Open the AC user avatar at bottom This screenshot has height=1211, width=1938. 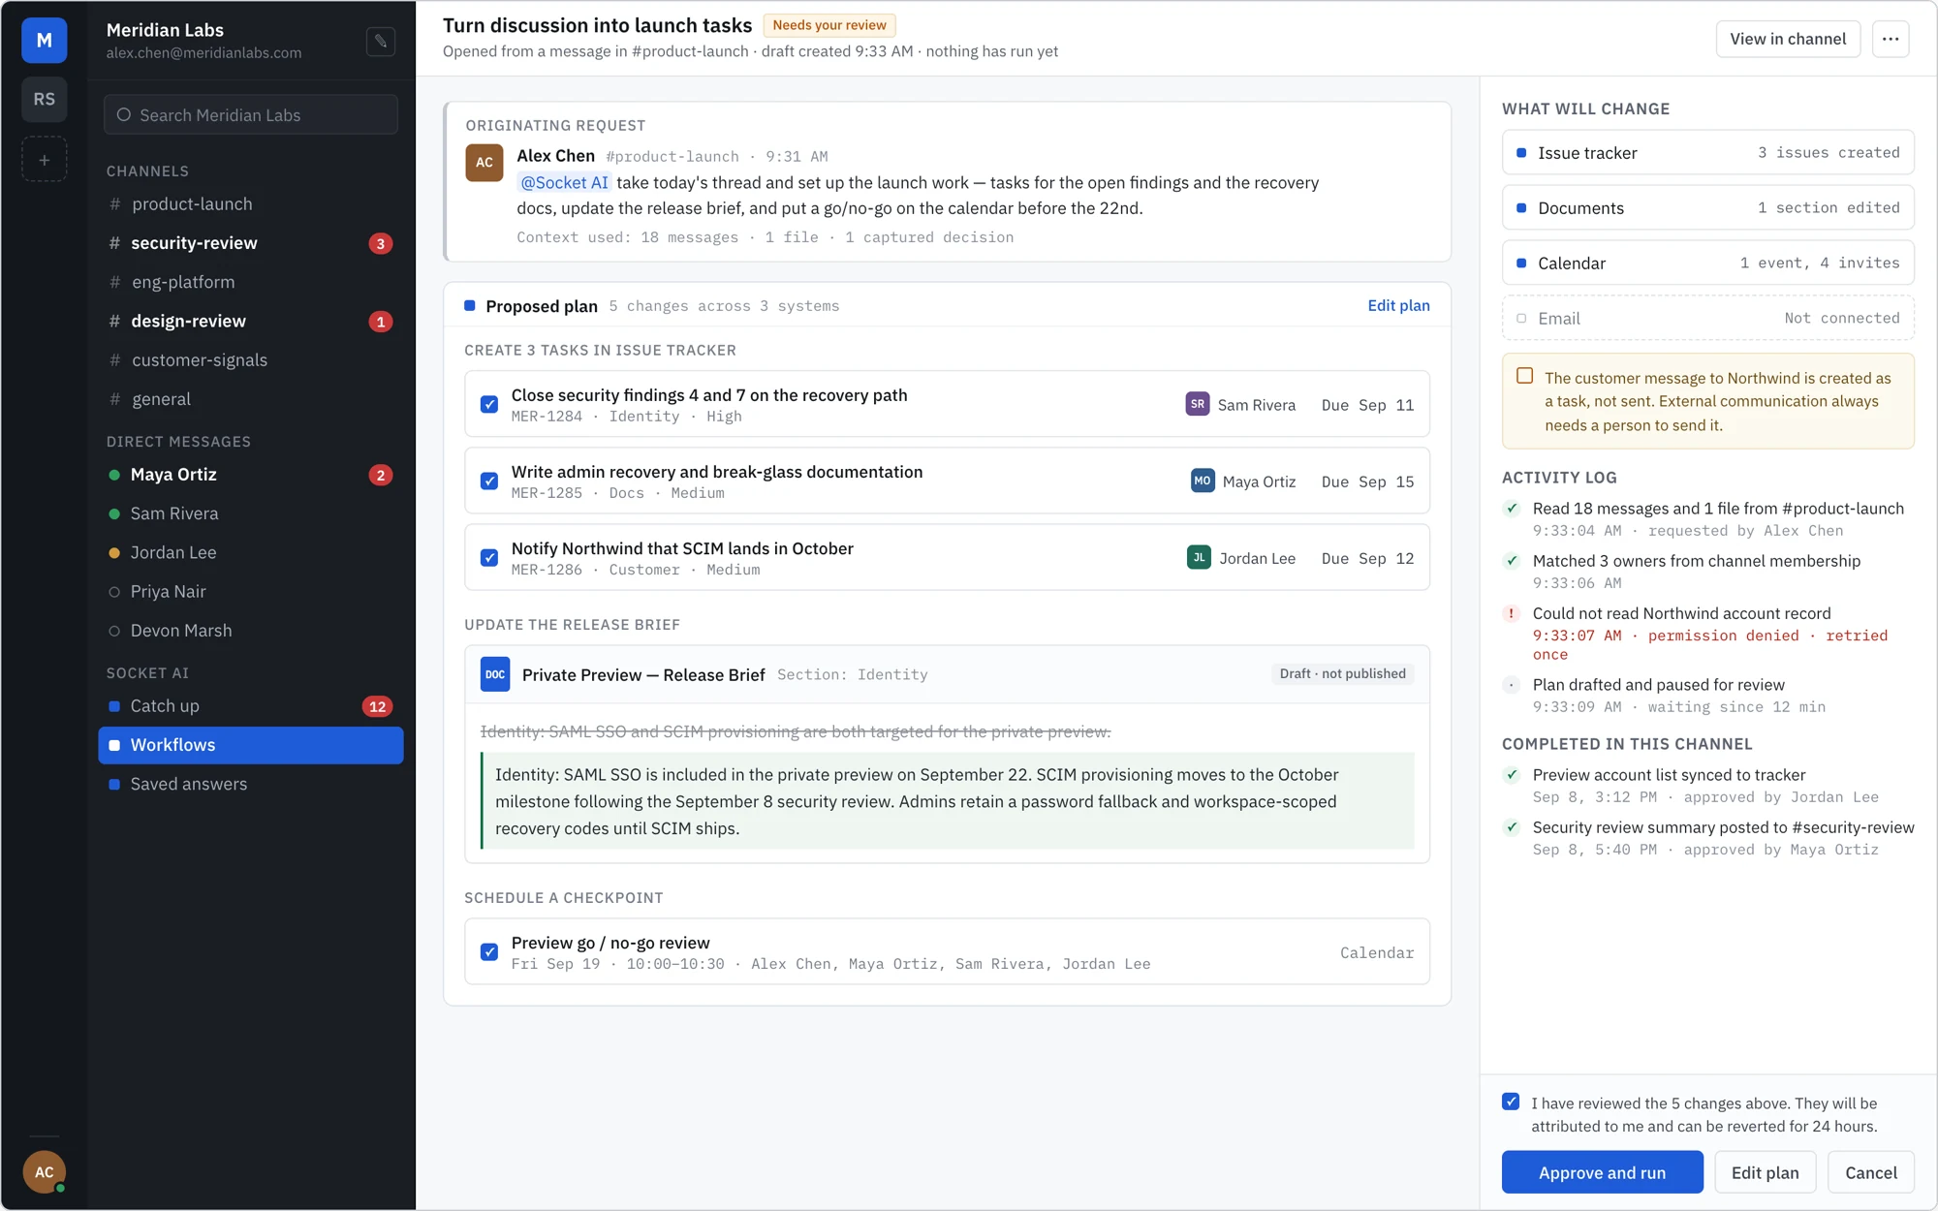click(45, 1172)
